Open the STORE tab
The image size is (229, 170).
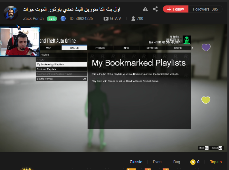tap(178, 48)
